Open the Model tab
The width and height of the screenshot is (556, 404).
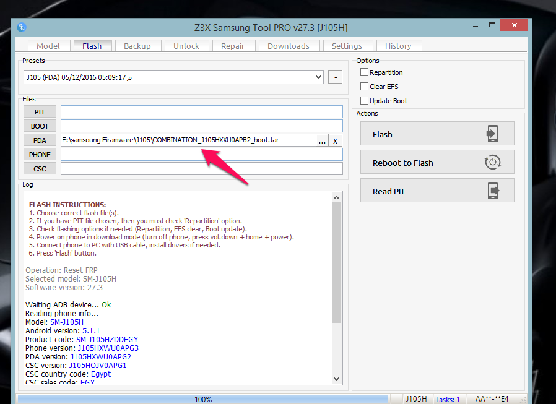tap(48, 46)
